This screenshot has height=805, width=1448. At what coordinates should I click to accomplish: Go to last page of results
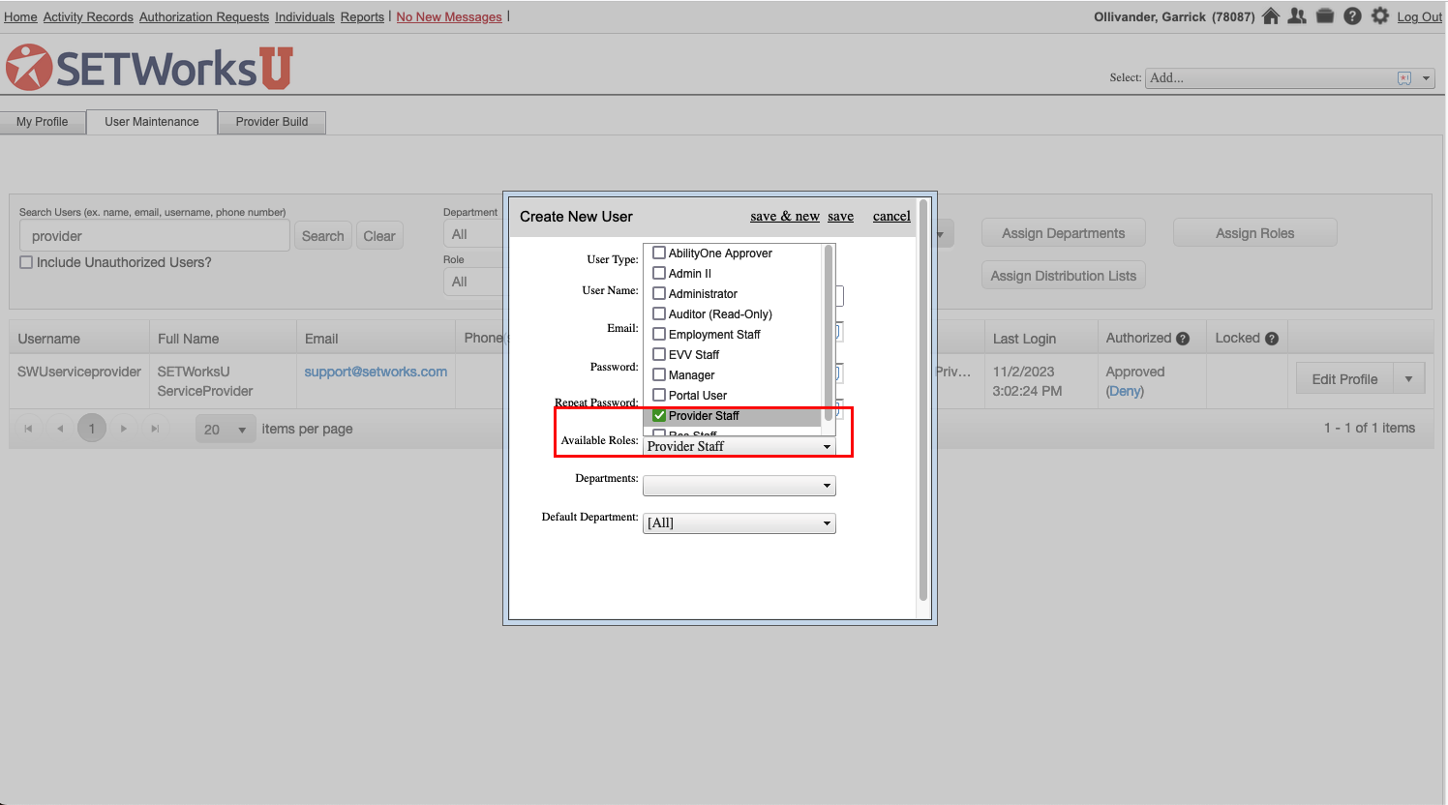coord(155,429)
